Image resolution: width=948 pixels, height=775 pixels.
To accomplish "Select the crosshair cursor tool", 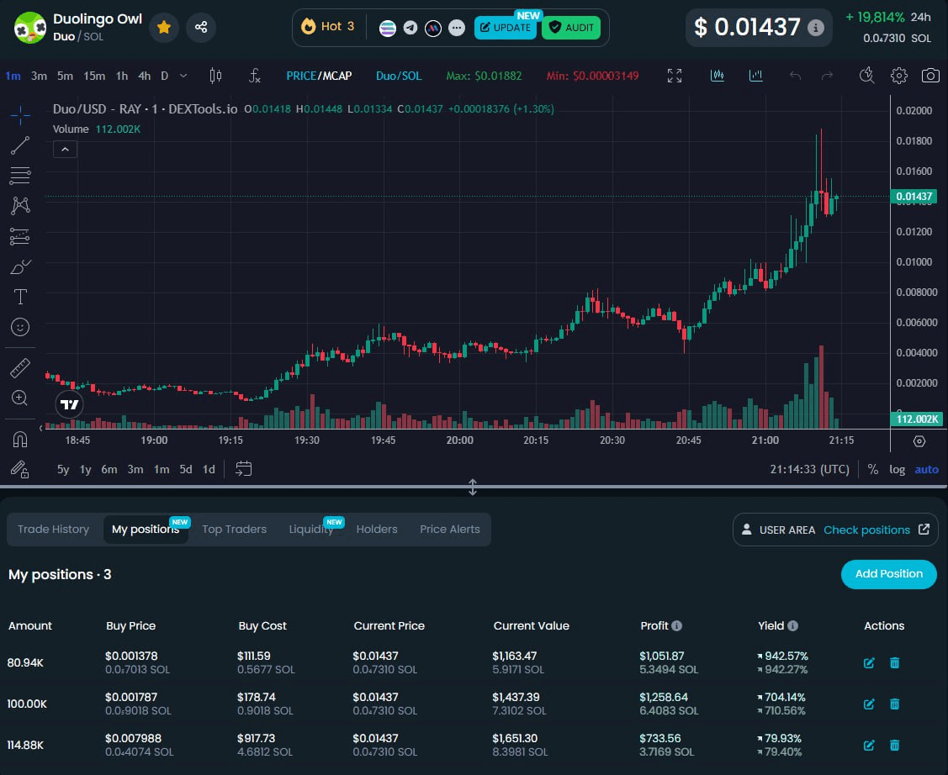I will pos(20,115).
